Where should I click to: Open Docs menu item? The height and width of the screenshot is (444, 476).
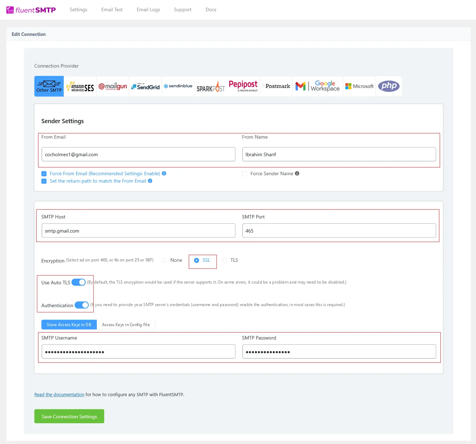coord(211,10)
